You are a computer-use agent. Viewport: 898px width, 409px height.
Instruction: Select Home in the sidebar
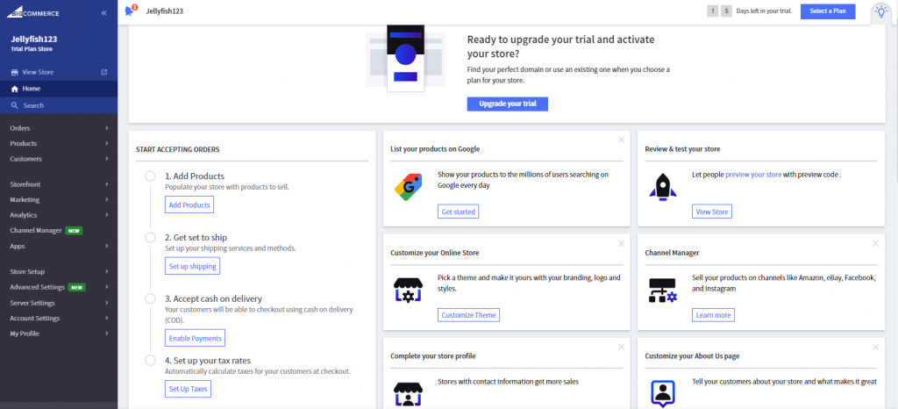31,89
